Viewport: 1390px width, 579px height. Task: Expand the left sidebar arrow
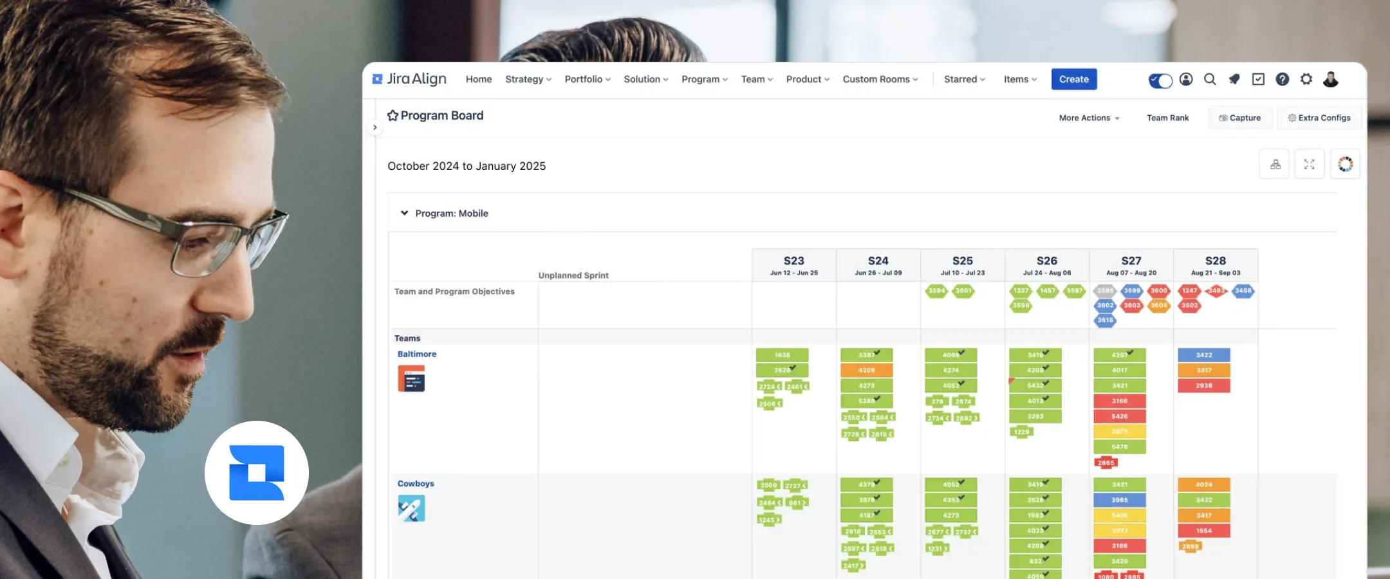coord(375,127)
